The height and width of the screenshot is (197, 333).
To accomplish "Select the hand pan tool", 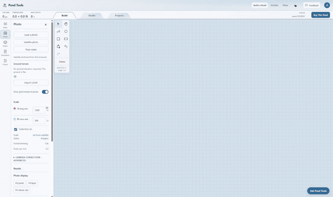I will point(66,24).
